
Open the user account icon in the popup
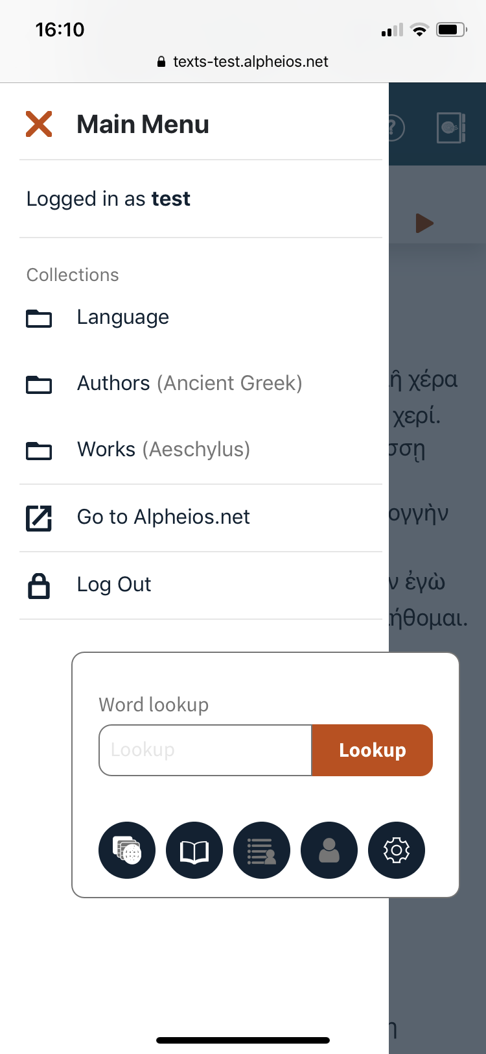tap(329, 850)
